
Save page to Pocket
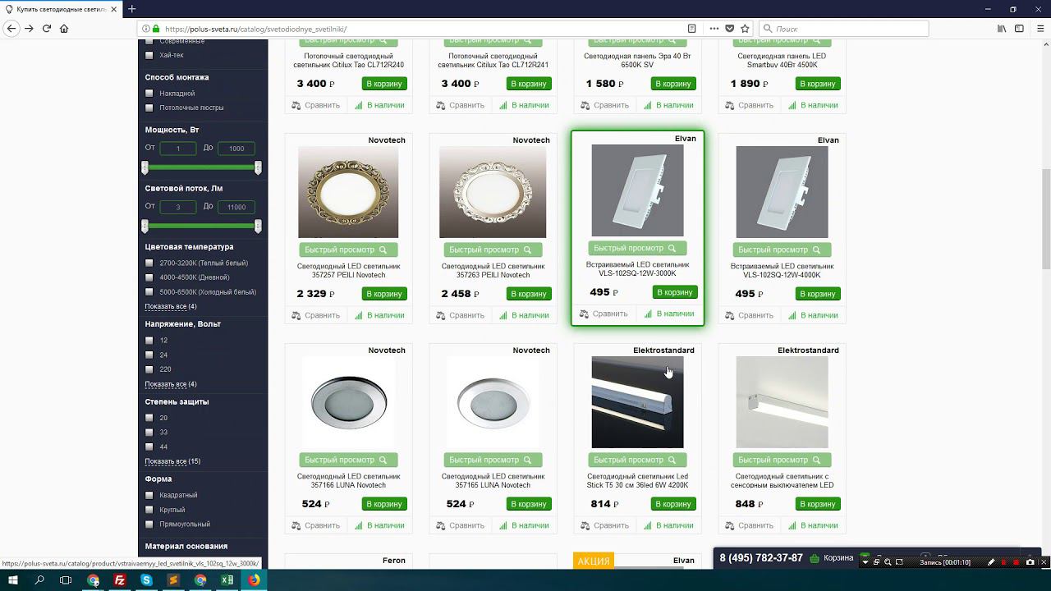pos(729,28)
